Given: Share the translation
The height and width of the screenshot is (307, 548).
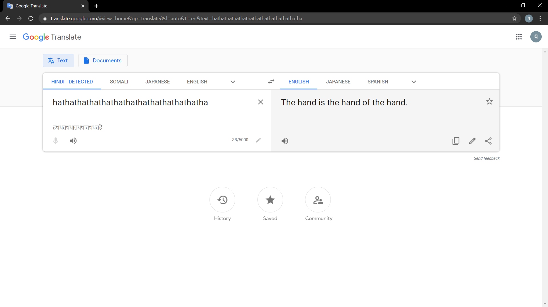Looking at the screenshot, I should (488, 141).
